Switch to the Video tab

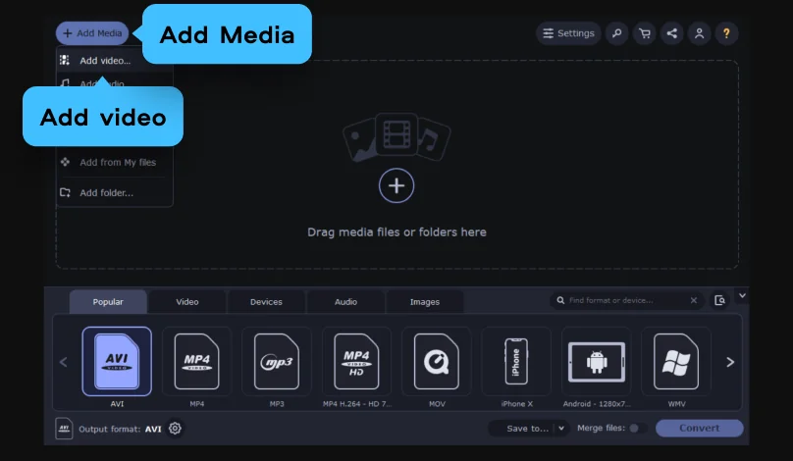coord(187,302)
